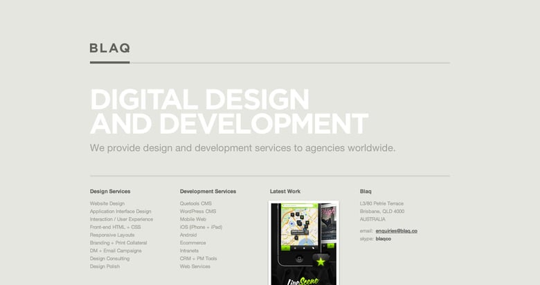Choose CRM + PM Tools

coord(198,259)
